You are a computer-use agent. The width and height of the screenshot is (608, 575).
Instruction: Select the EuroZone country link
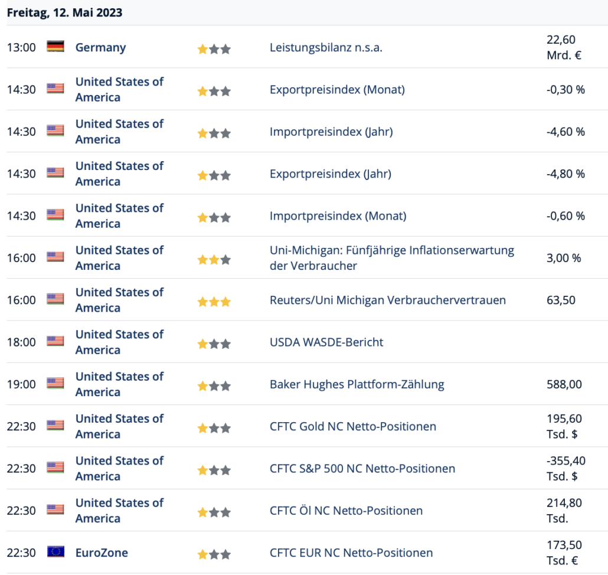102,553
